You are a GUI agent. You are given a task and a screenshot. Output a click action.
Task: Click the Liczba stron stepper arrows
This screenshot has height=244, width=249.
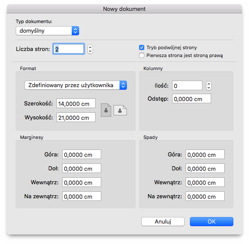90,49
